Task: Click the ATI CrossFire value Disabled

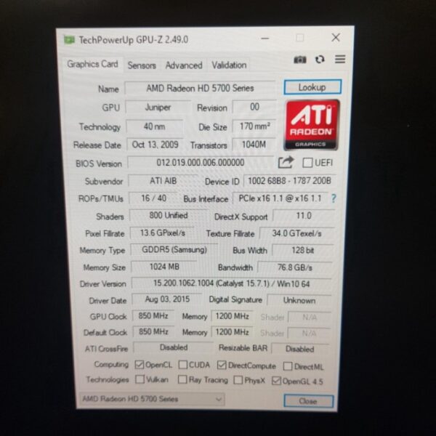Action: click(x=174, y=347)
